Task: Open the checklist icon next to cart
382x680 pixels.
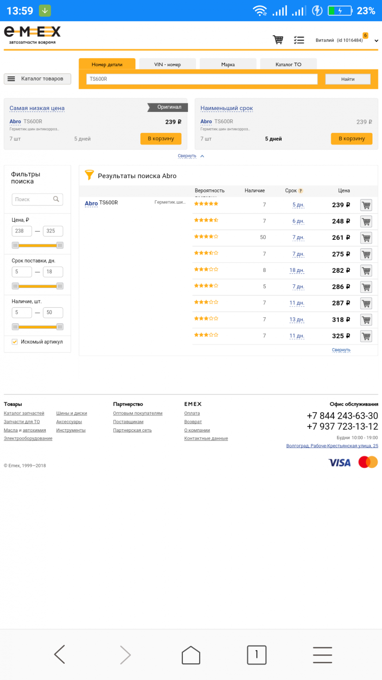Action: tap(299, 40)
